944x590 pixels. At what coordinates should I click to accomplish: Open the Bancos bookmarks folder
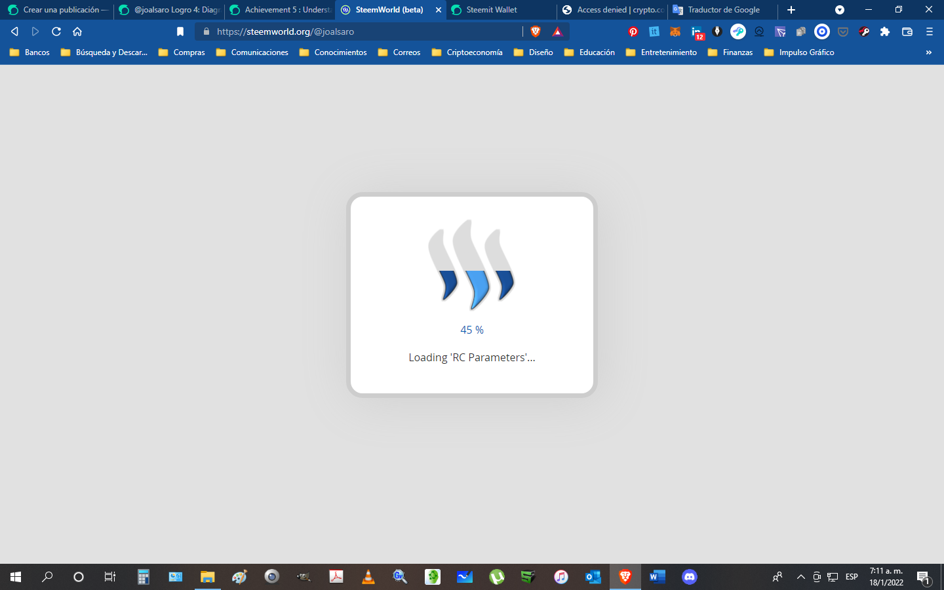[29, 52]
